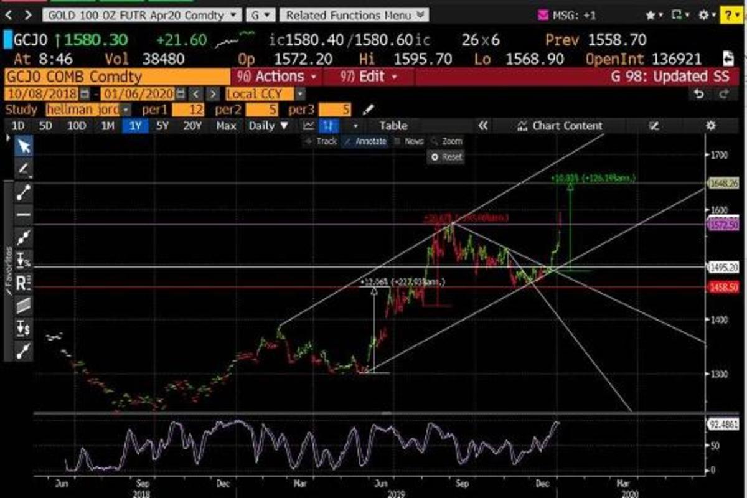
Task: Click the per1 value field showing 12
Action: pos(190,110)
